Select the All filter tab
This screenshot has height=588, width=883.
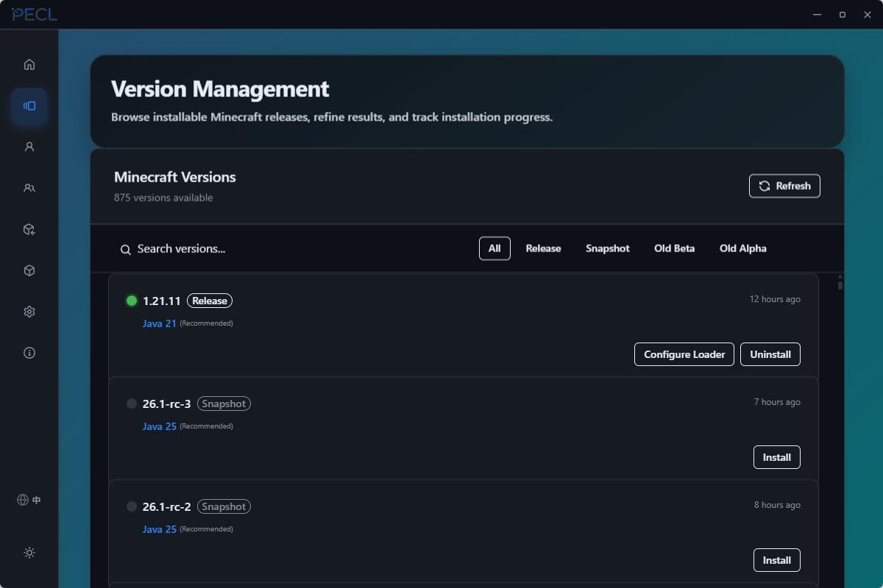click(x=494, y=248)
